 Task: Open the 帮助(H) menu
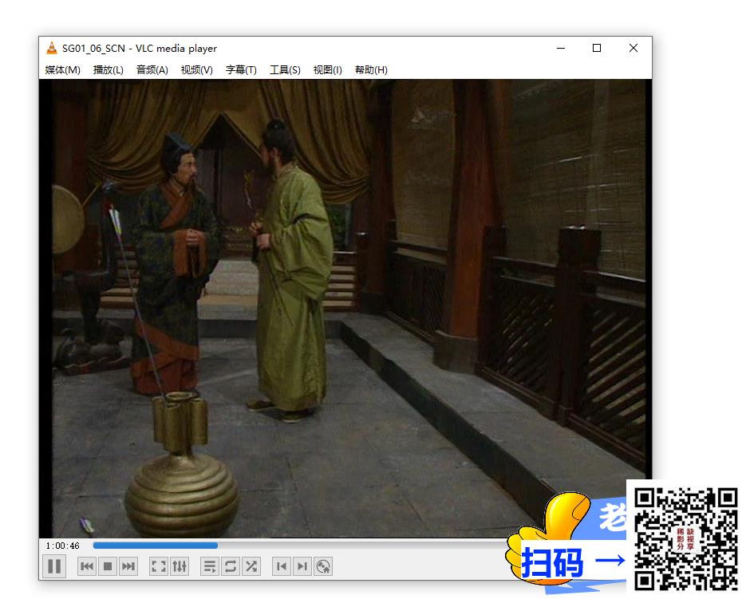click(x=371, y=70)
